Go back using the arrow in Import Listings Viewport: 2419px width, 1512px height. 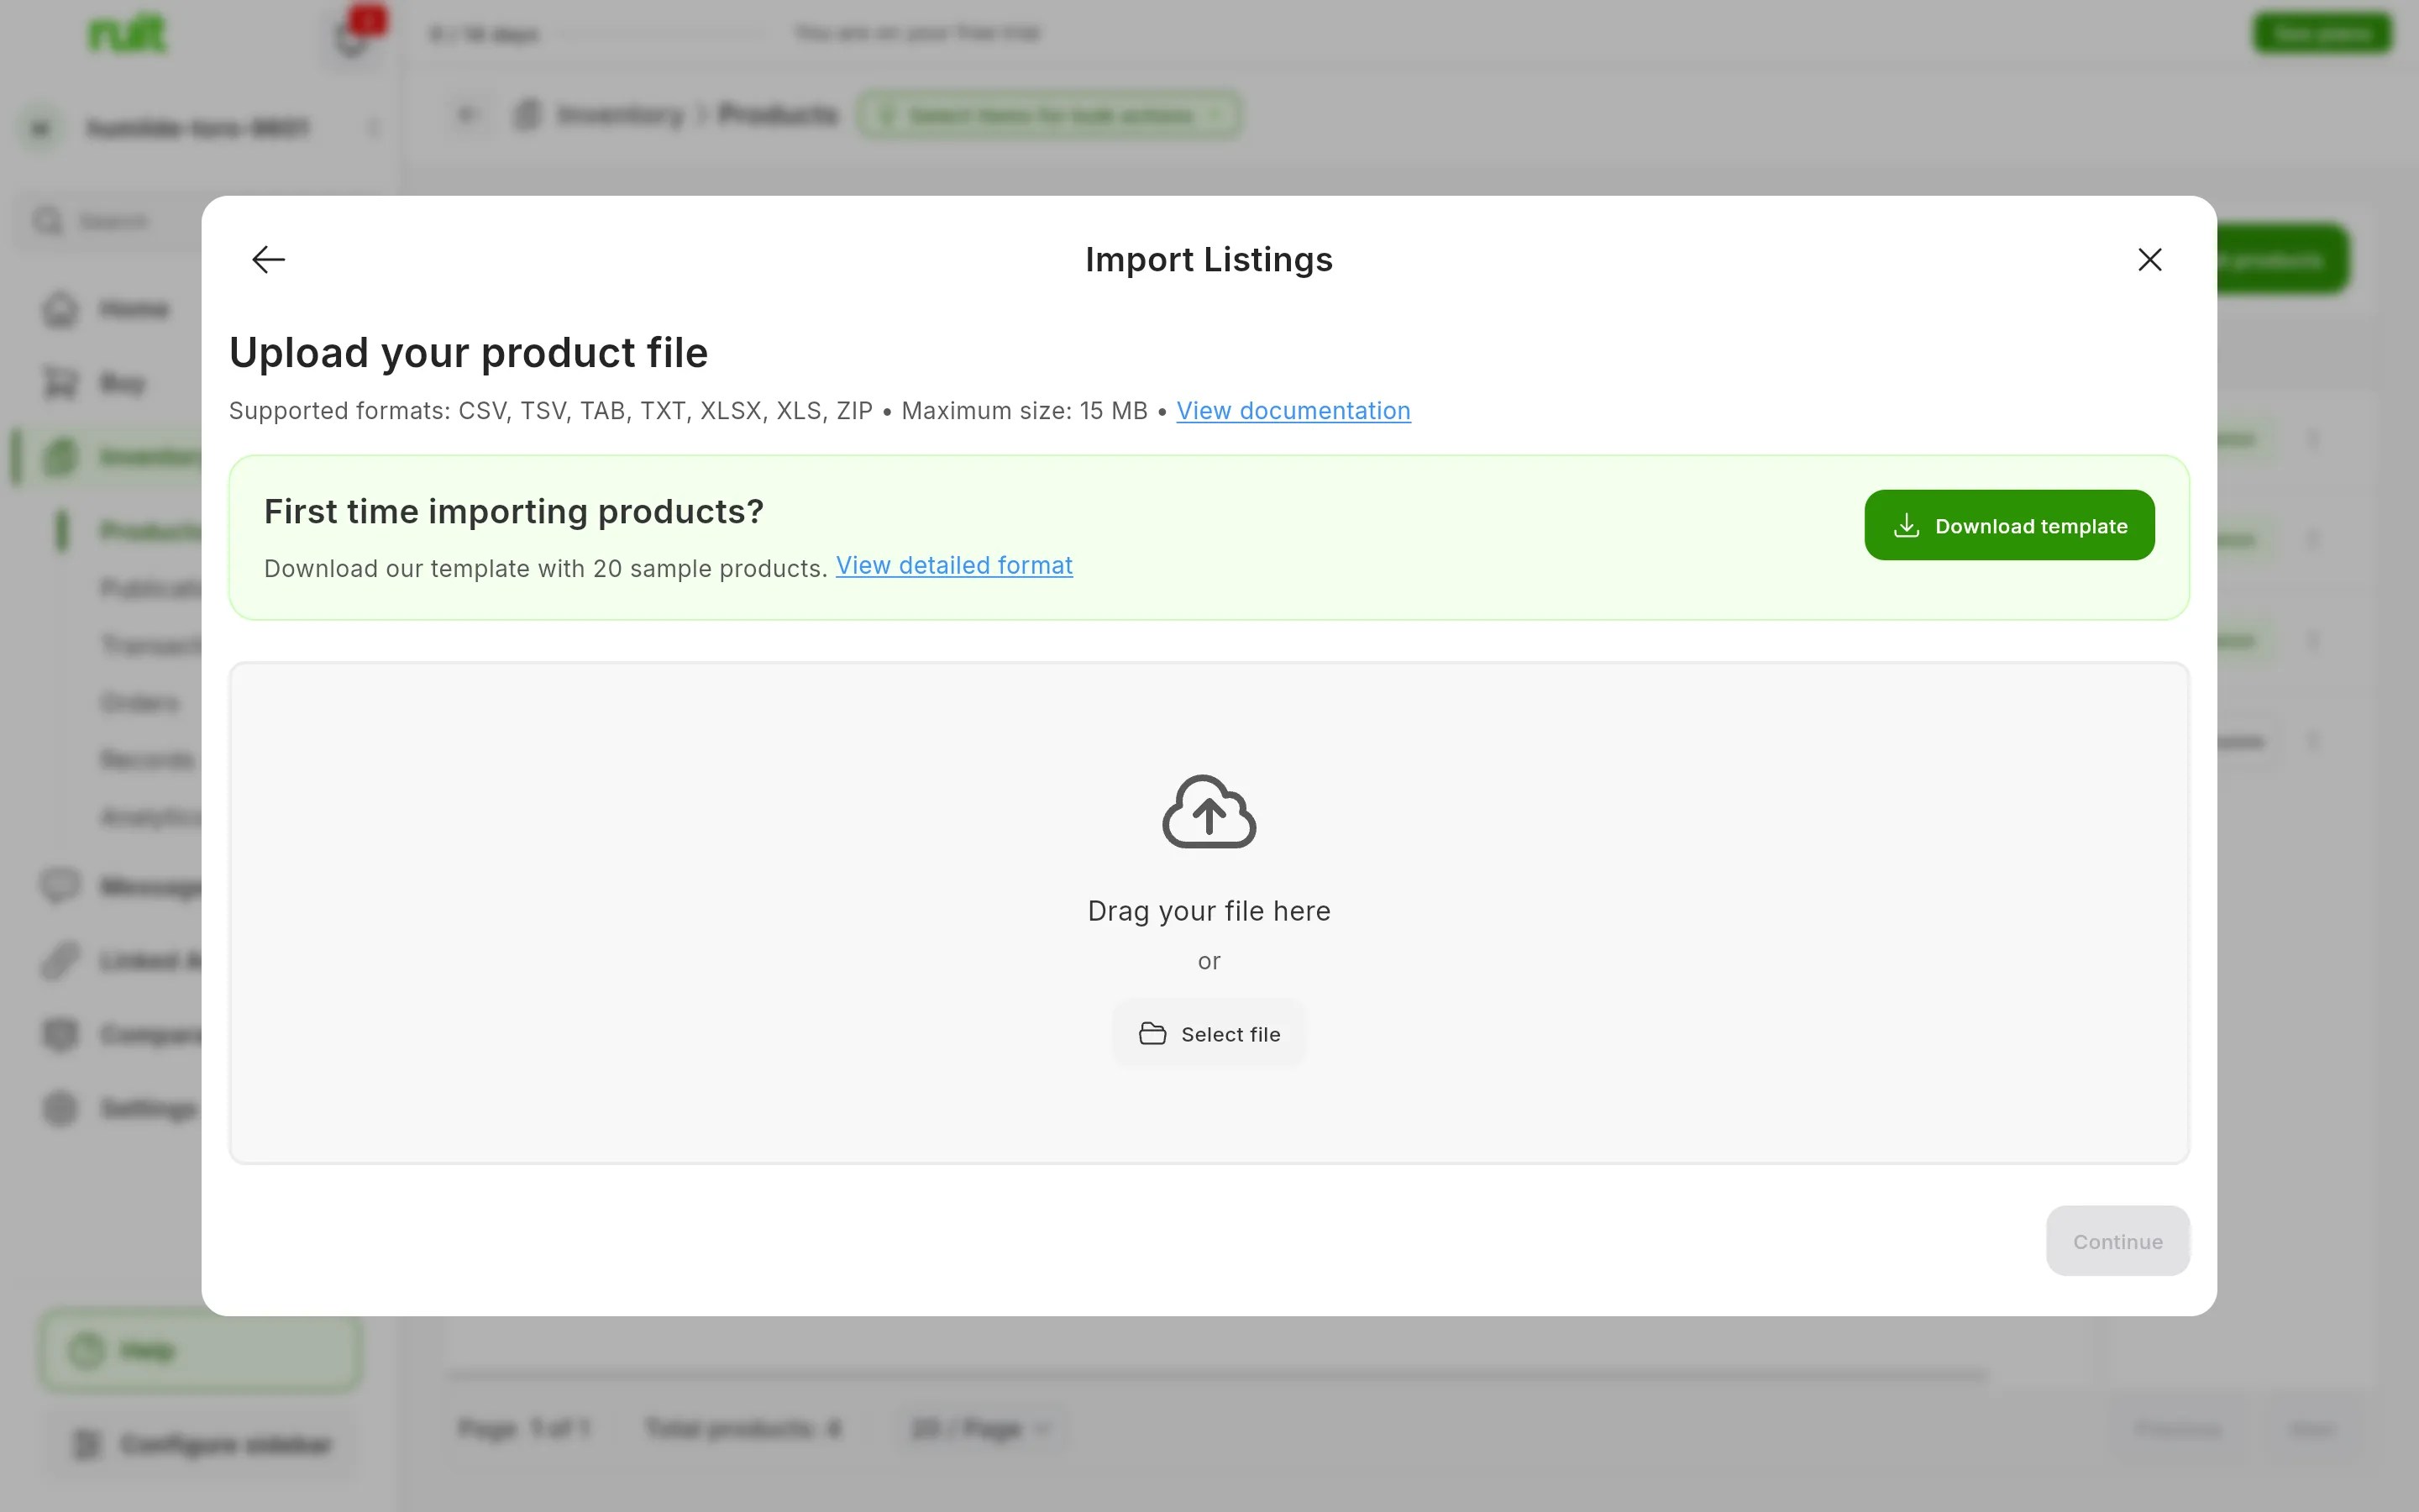(268, 260)
